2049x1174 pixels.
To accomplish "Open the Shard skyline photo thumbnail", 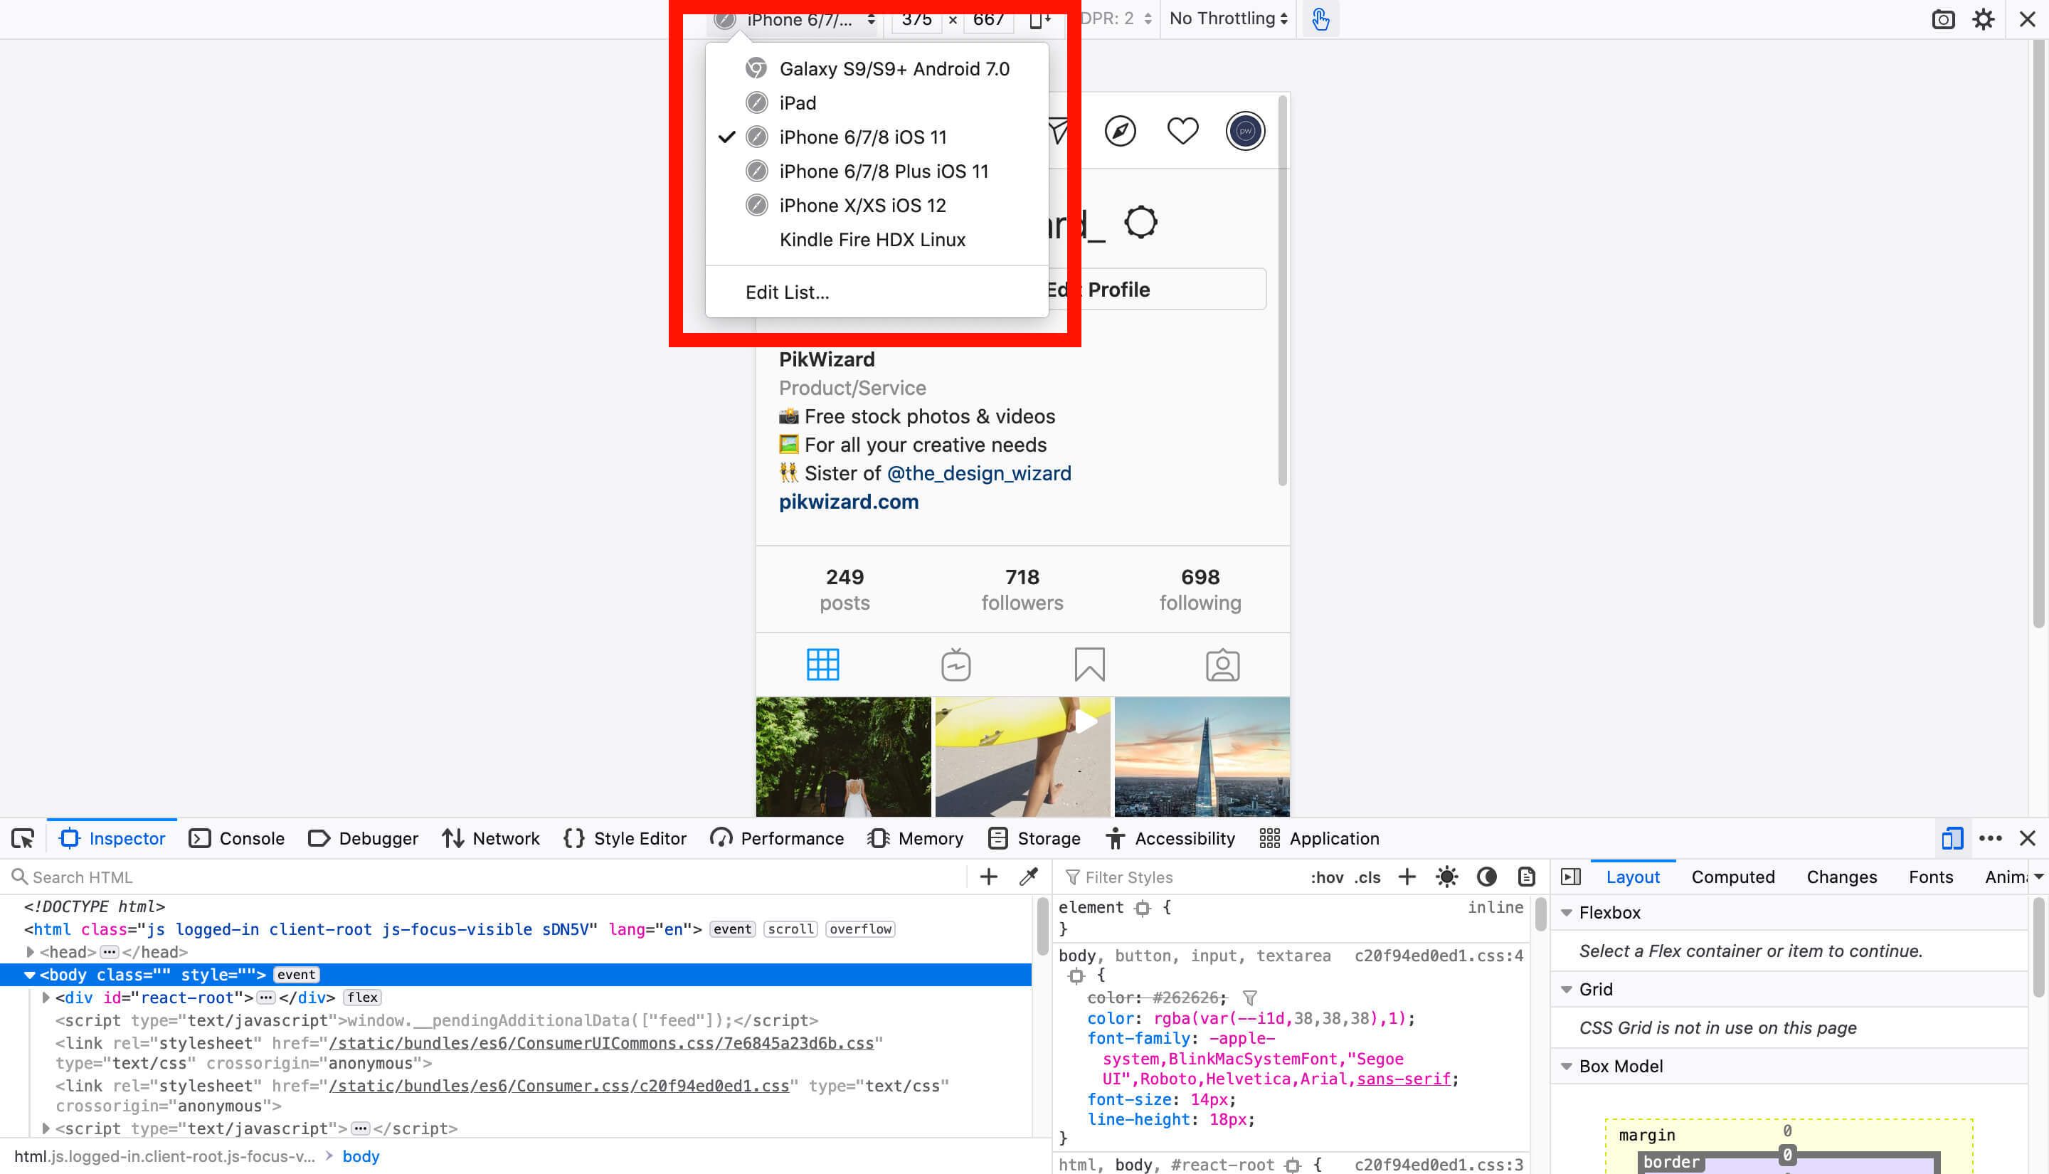I will tap(1202, 756).
